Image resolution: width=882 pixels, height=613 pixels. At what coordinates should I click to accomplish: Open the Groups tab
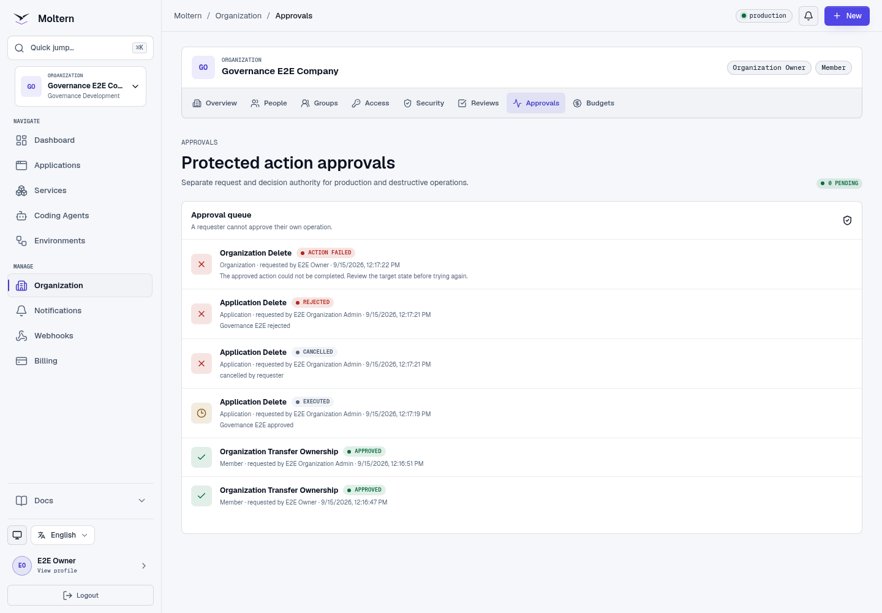pyautogui.click(x=320, y=103)
